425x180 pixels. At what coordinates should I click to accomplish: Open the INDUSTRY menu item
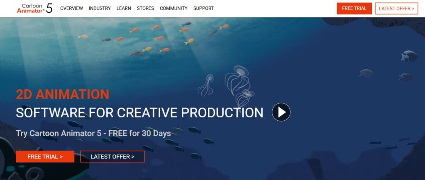click(x=100, y=8)
